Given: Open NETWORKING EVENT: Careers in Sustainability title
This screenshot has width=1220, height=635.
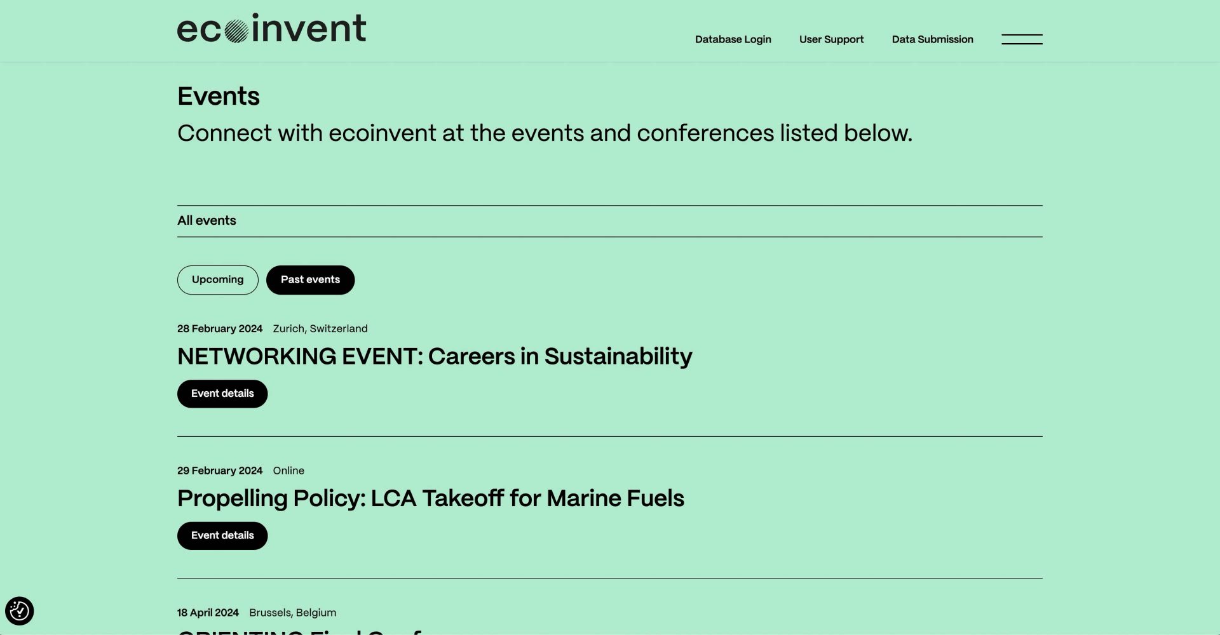Looking at the screenshot, I should (x=435, y=357).
